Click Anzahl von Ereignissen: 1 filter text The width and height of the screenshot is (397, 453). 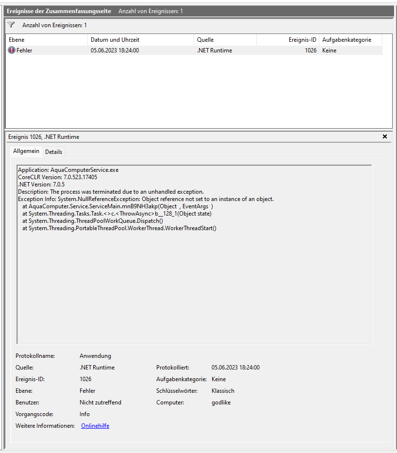(x=54, y=25)
